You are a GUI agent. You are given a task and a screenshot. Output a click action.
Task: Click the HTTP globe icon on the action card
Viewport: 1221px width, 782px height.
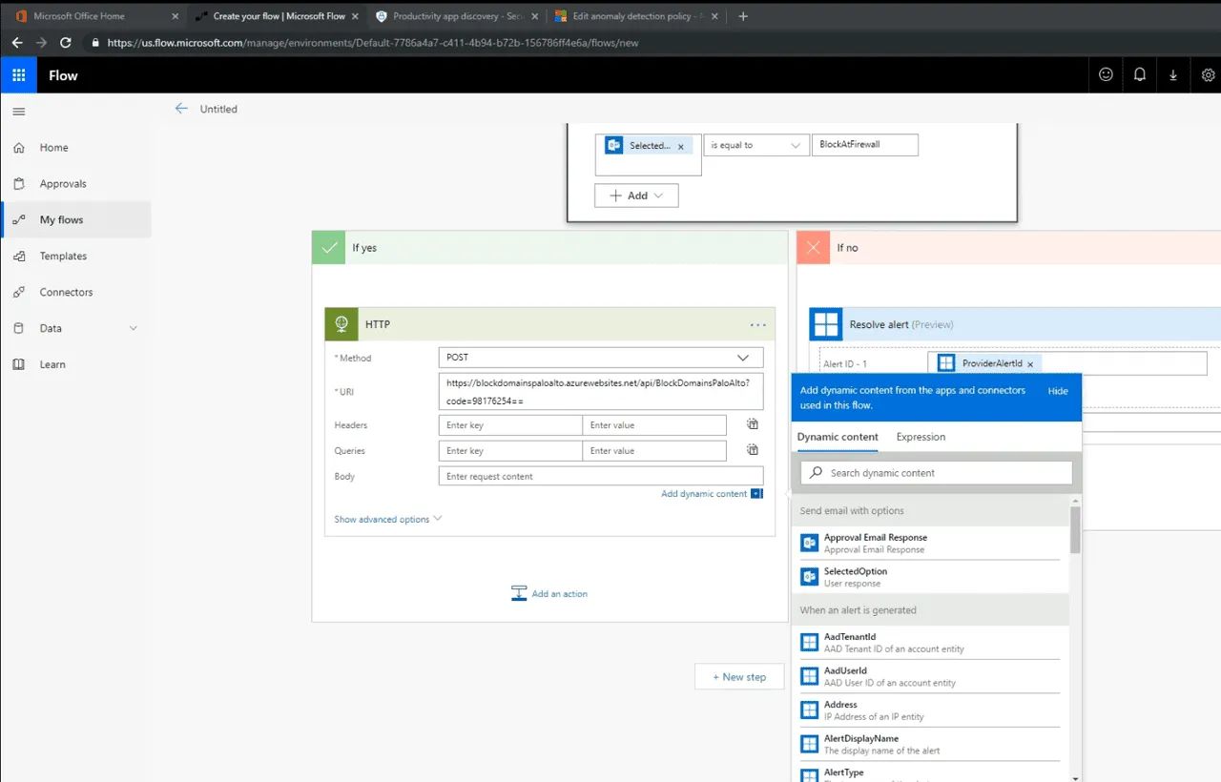click(341, 324)
